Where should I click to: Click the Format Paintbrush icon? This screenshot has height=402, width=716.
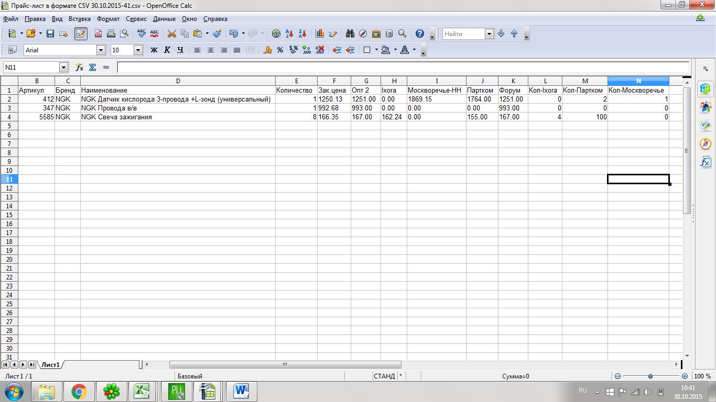click(217, 33)
